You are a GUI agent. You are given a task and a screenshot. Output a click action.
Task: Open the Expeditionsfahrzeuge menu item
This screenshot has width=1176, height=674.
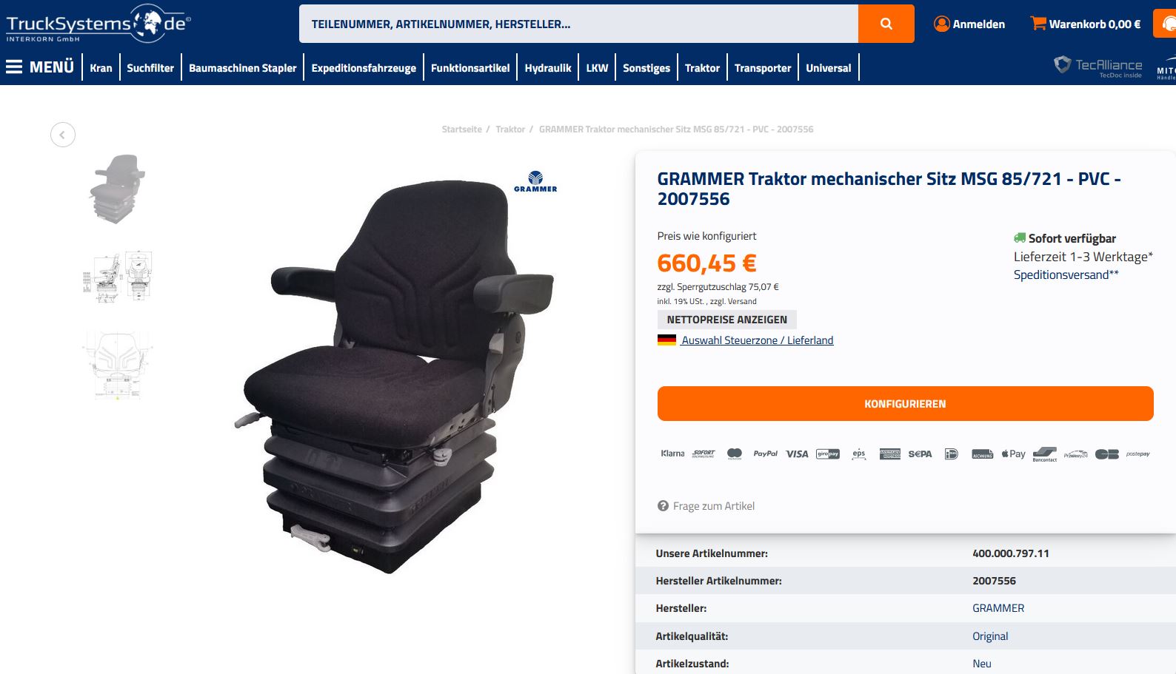pos(364,68)
